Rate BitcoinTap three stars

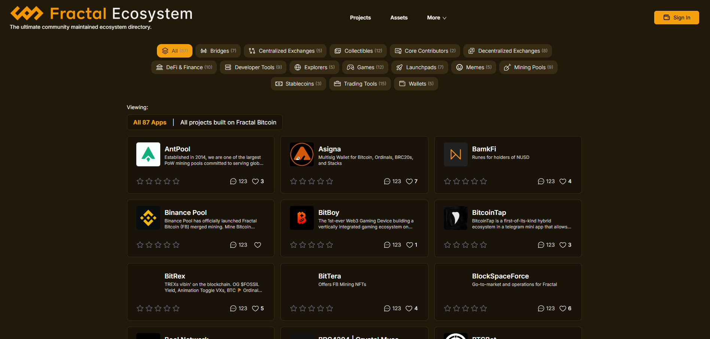(x=465, y=245)
